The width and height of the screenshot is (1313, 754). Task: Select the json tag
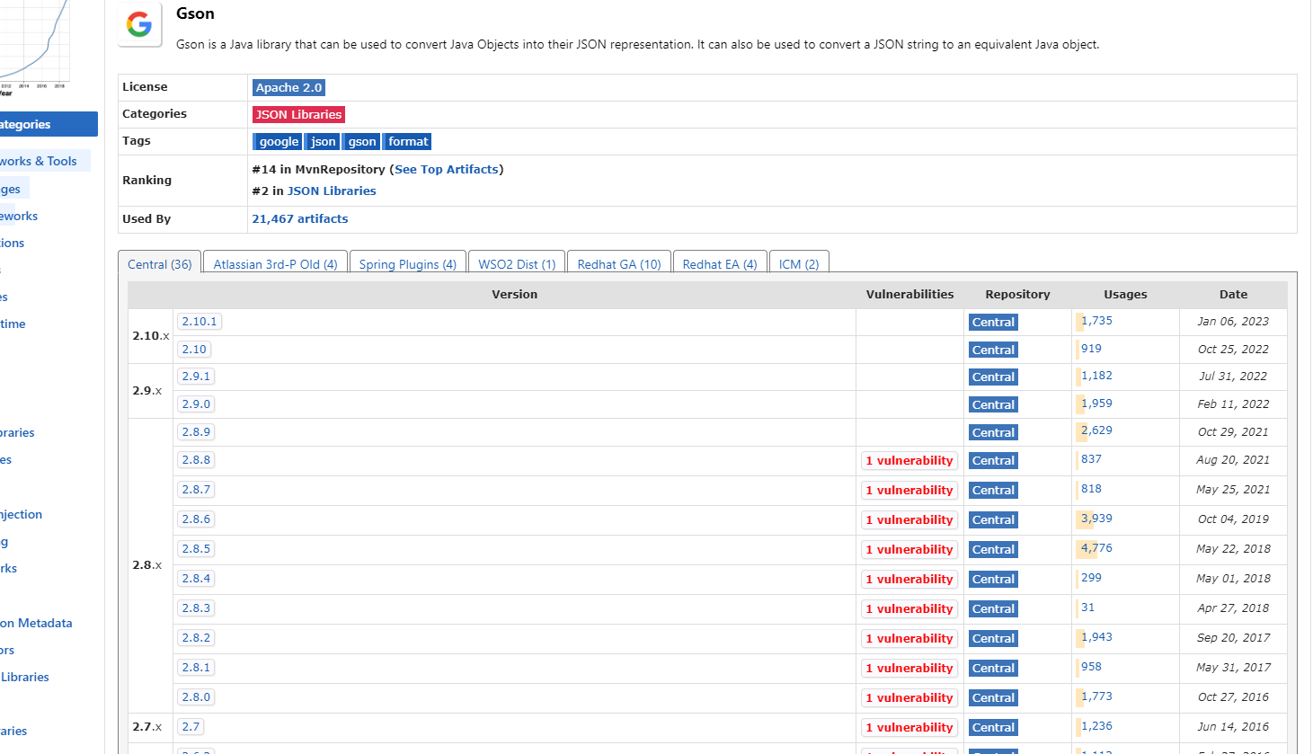coord(323,141)
